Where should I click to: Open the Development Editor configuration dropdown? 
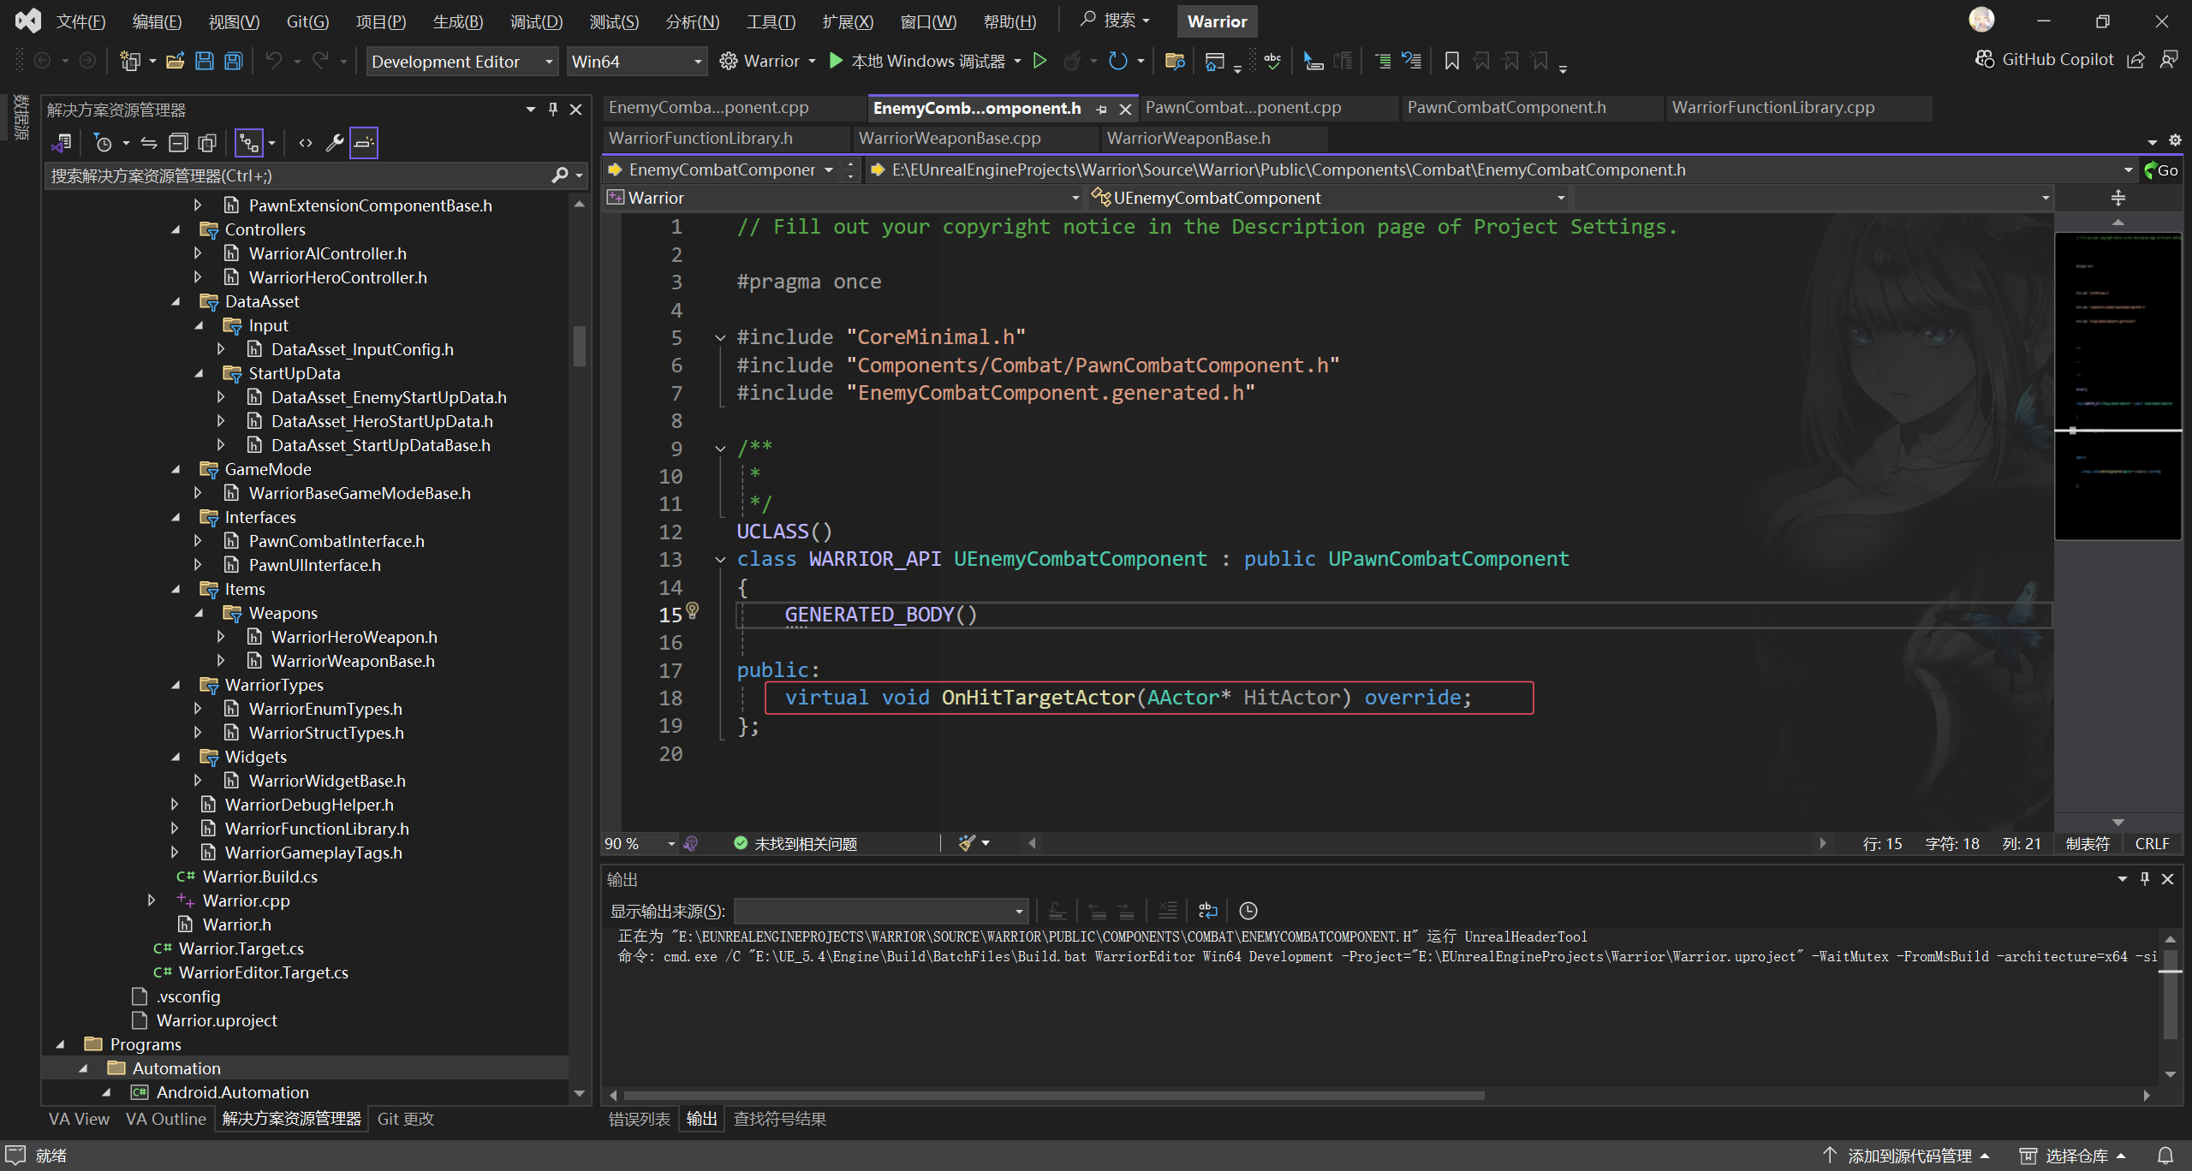point(462,62)
